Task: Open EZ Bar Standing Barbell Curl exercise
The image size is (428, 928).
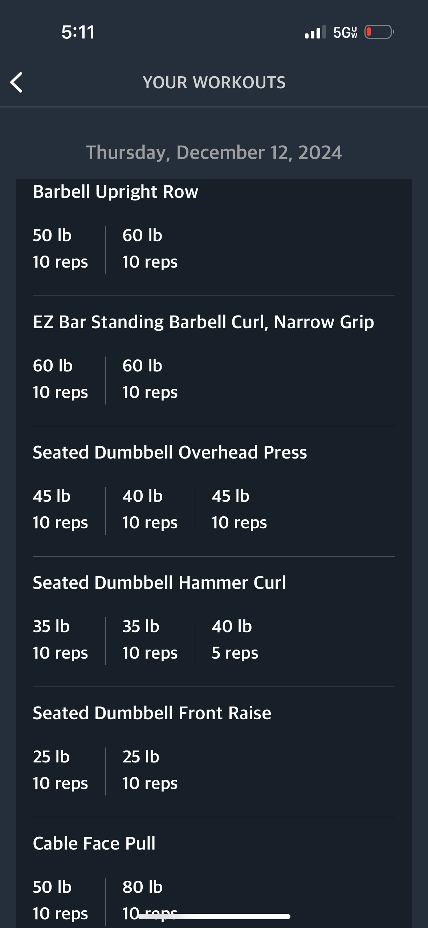Action: click(203, 322)
